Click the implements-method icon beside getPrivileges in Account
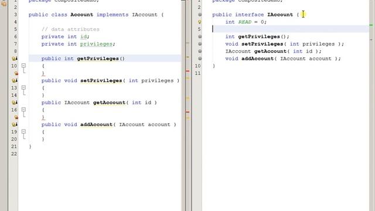Image resolution: width=375 pixels, height=211 pixels. point(14,59)
